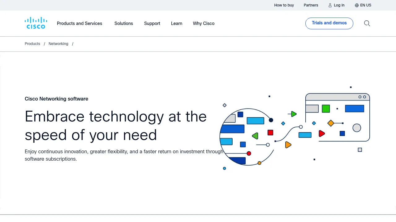396x222 pixels.
Task: Click the globe language icon
Action: pos(357,5)
